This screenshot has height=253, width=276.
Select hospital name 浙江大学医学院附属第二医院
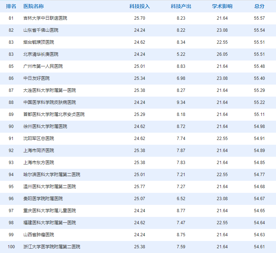(x=52, y=247)
